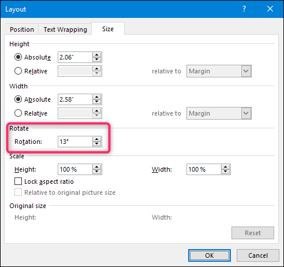The height and width of the screenshot is (267, 284).
Task: Click the Cancel button
Action: tap(258, 255)
